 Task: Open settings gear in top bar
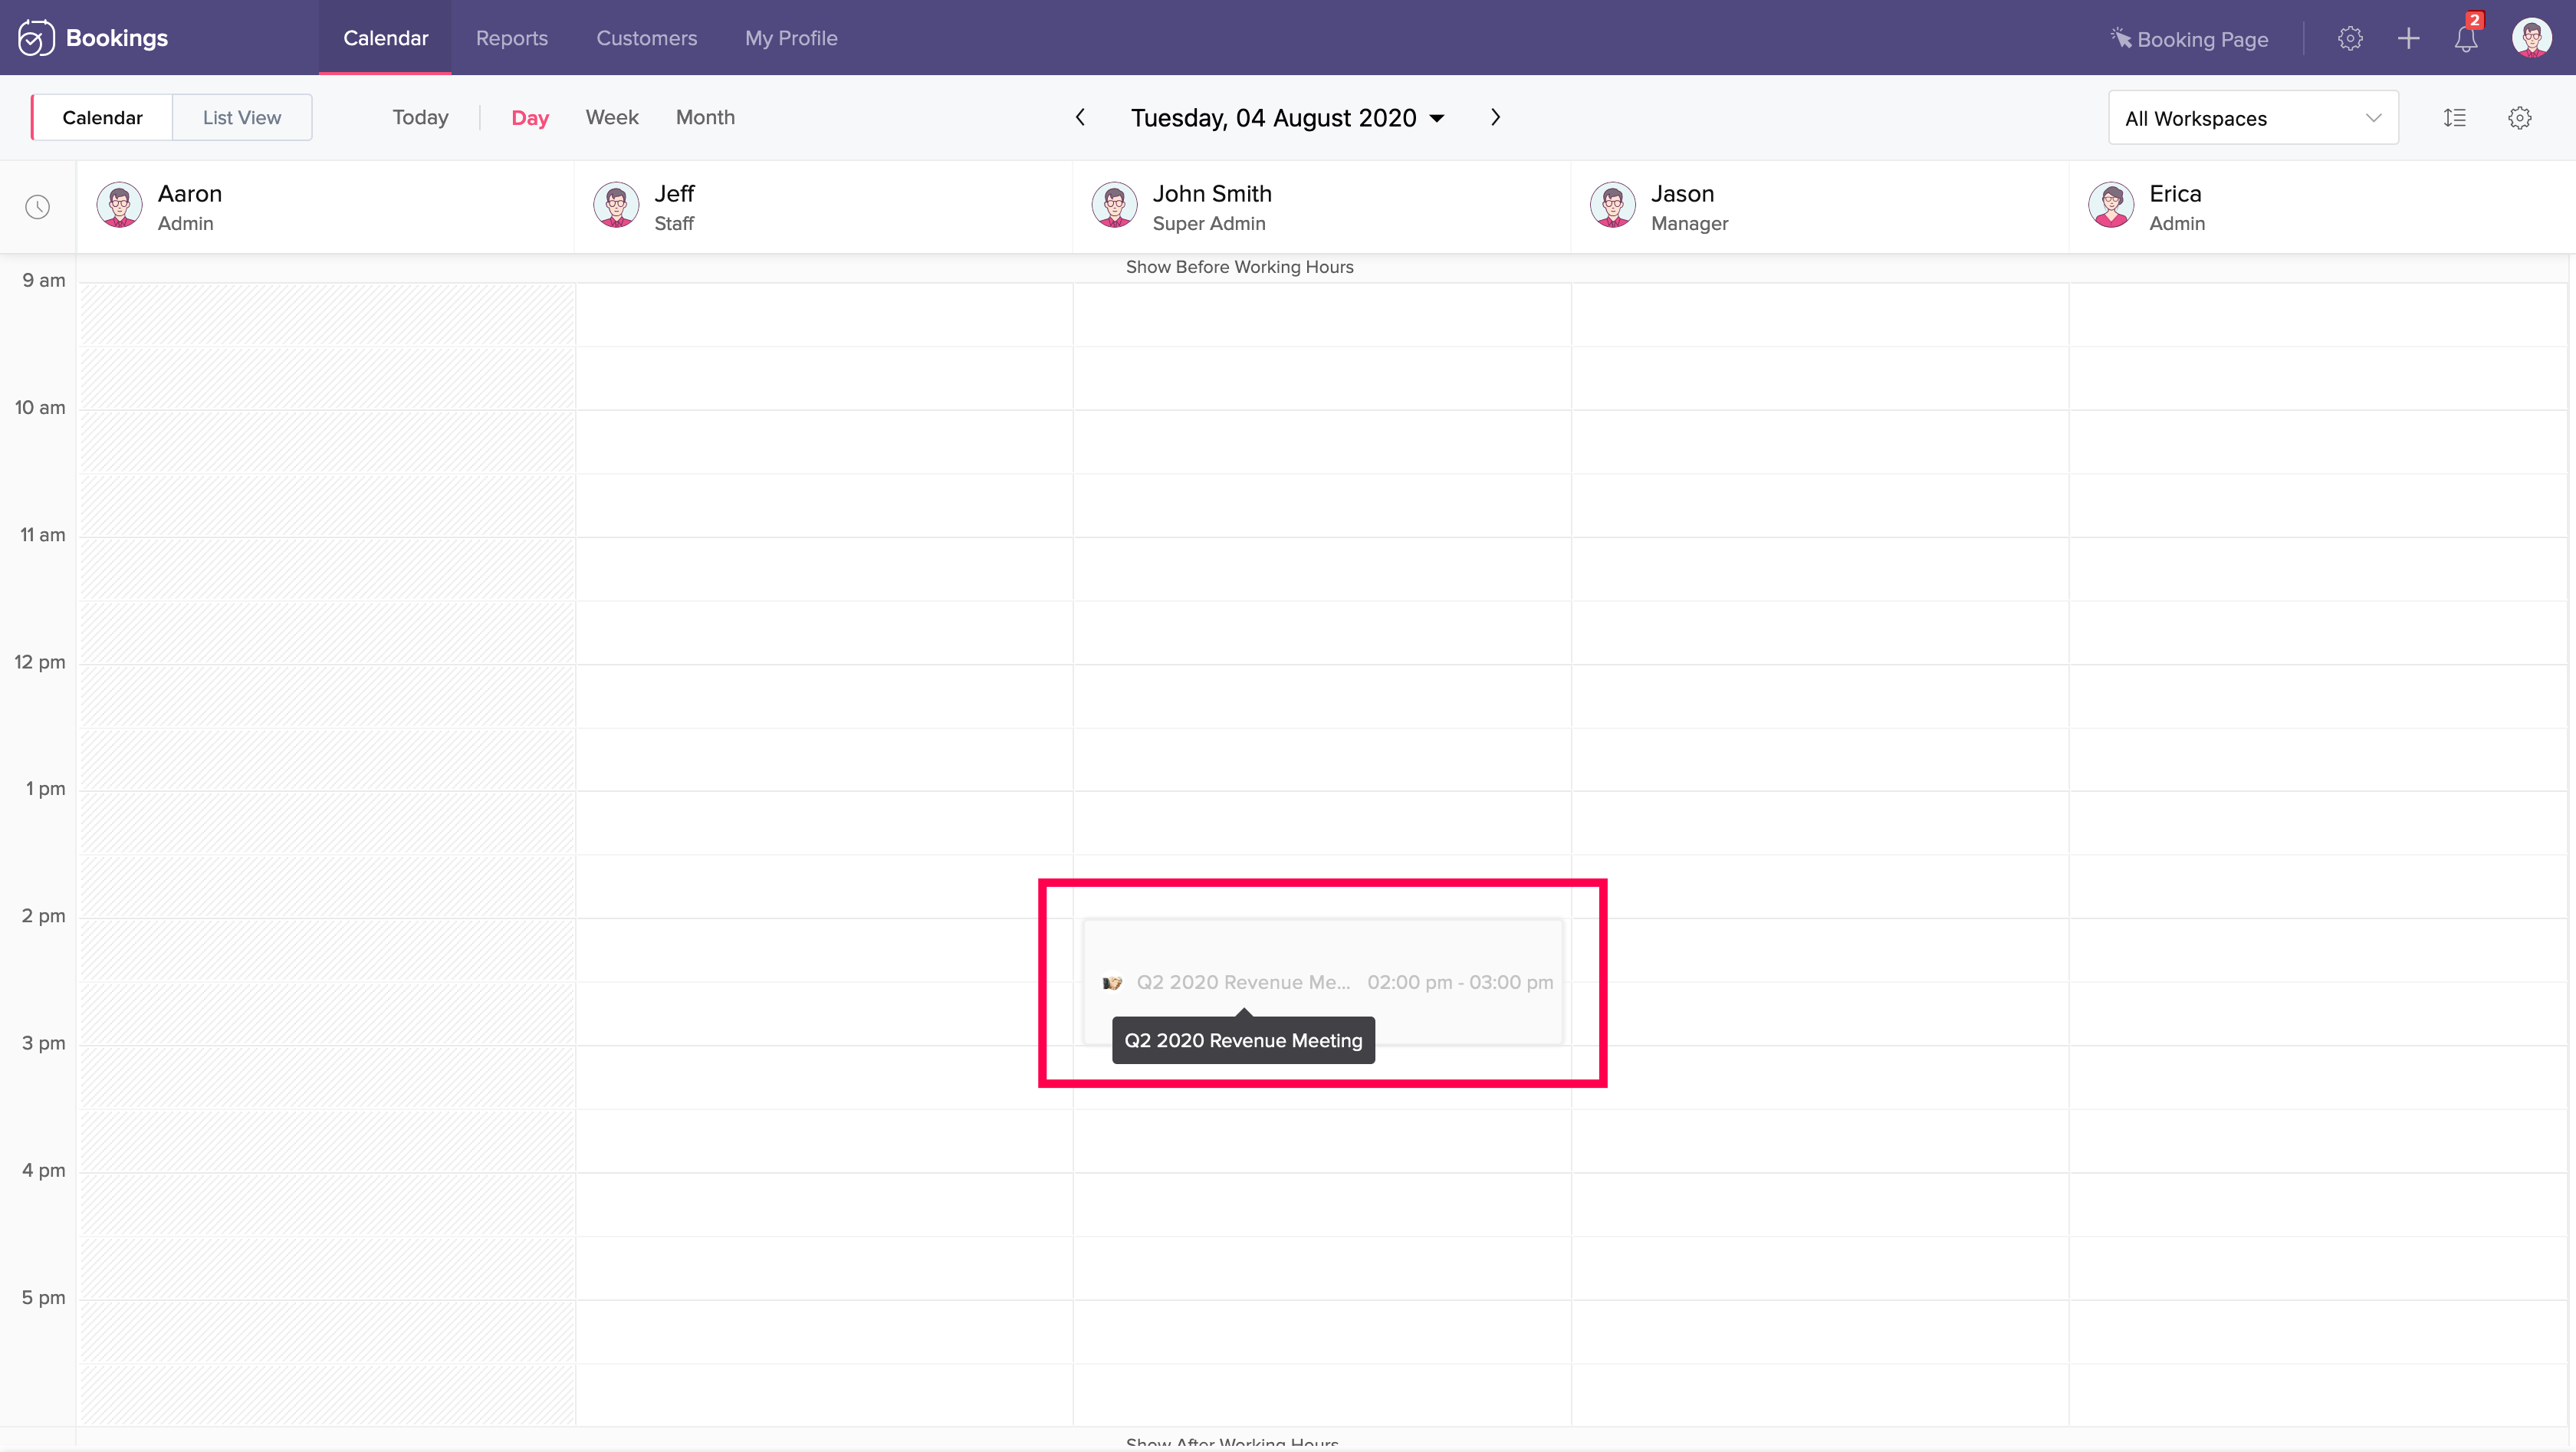click(x=2350, y=39)
